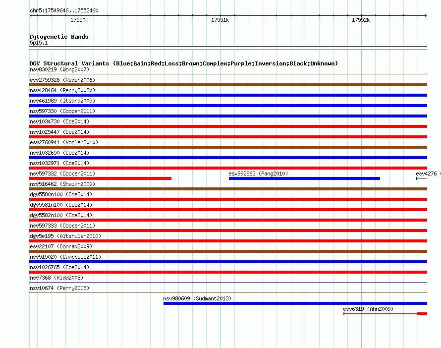
Task: Click the brown complex bar under esv2760941
Action: click(x=228, y=147)
